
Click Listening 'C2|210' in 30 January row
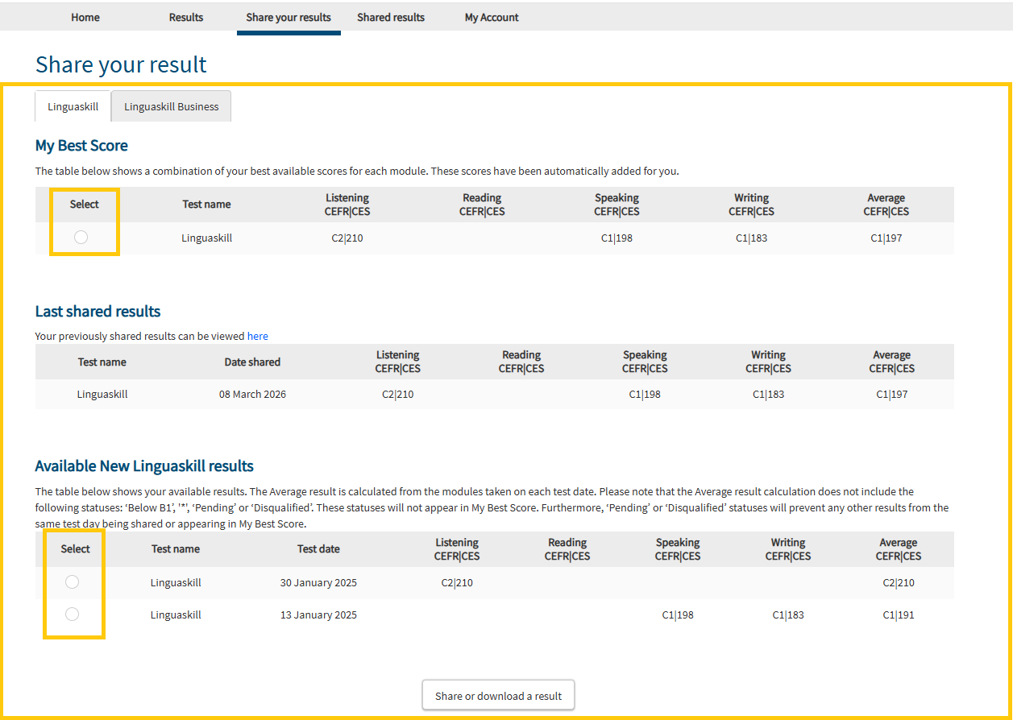[457, 582]
